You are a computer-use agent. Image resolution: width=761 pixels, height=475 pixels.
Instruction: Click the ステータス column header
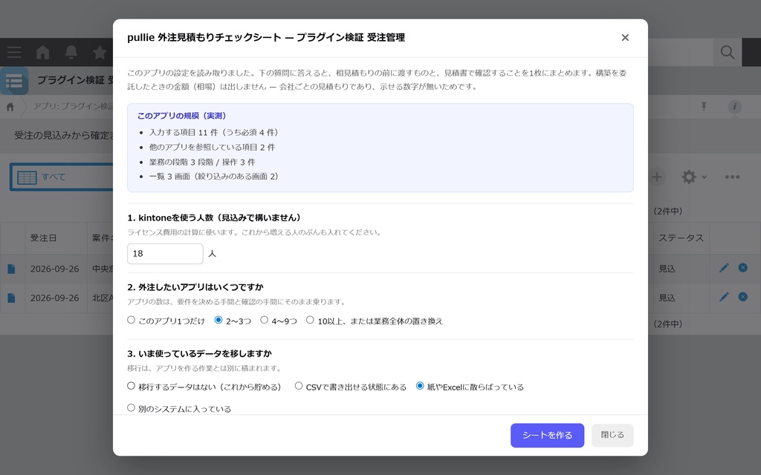tap(681, 238)
